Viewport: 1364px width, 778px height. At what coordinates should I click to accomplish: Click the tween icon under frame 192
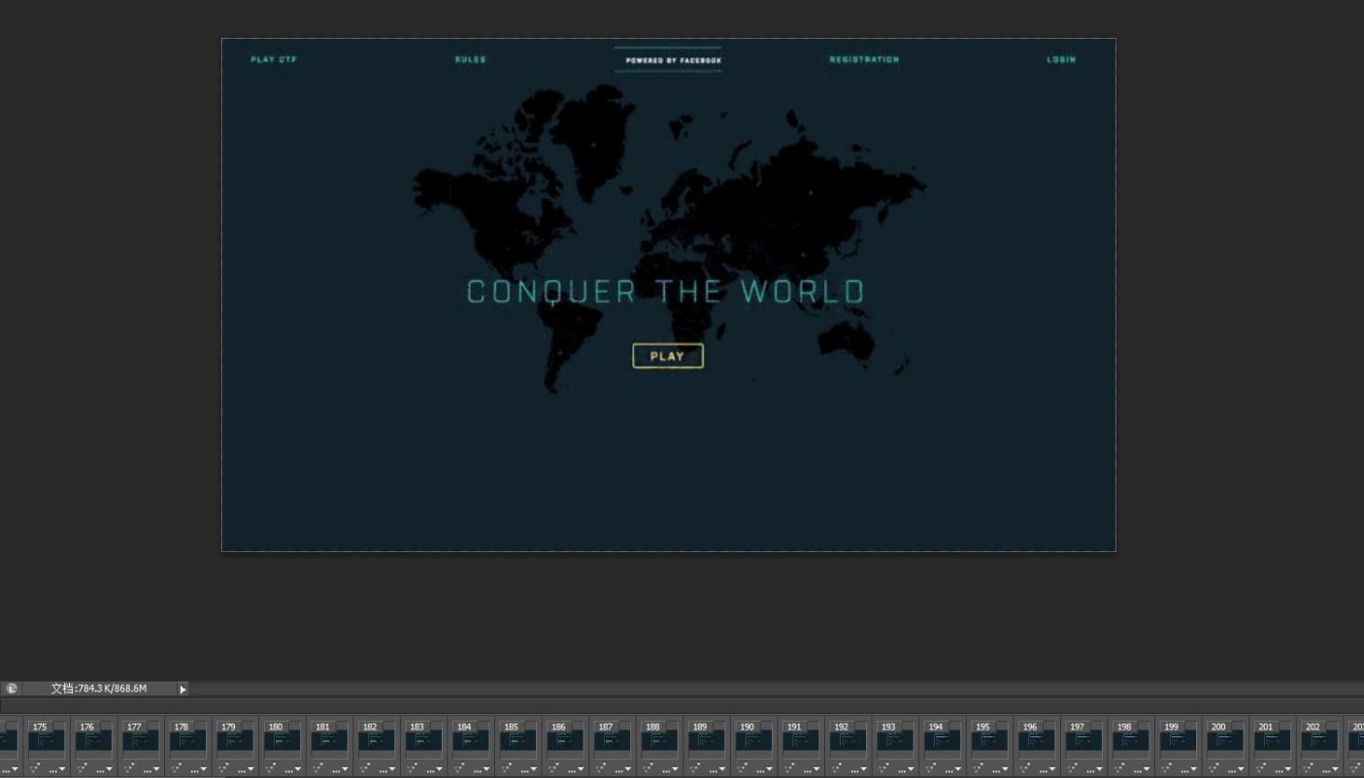coord(837,768)
